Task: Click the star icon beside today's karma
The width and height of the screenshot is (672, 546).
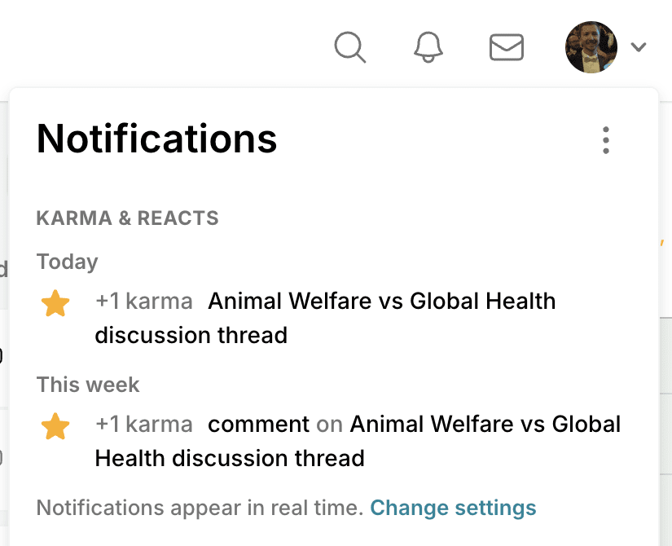Action: pyautogui.click(x=55, y=303)
